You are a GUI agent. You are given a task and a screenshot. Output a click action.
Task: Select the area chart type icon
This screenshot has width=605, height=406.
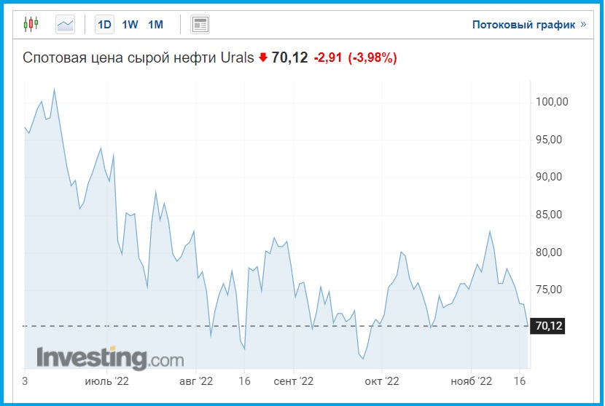click(66, 25)
